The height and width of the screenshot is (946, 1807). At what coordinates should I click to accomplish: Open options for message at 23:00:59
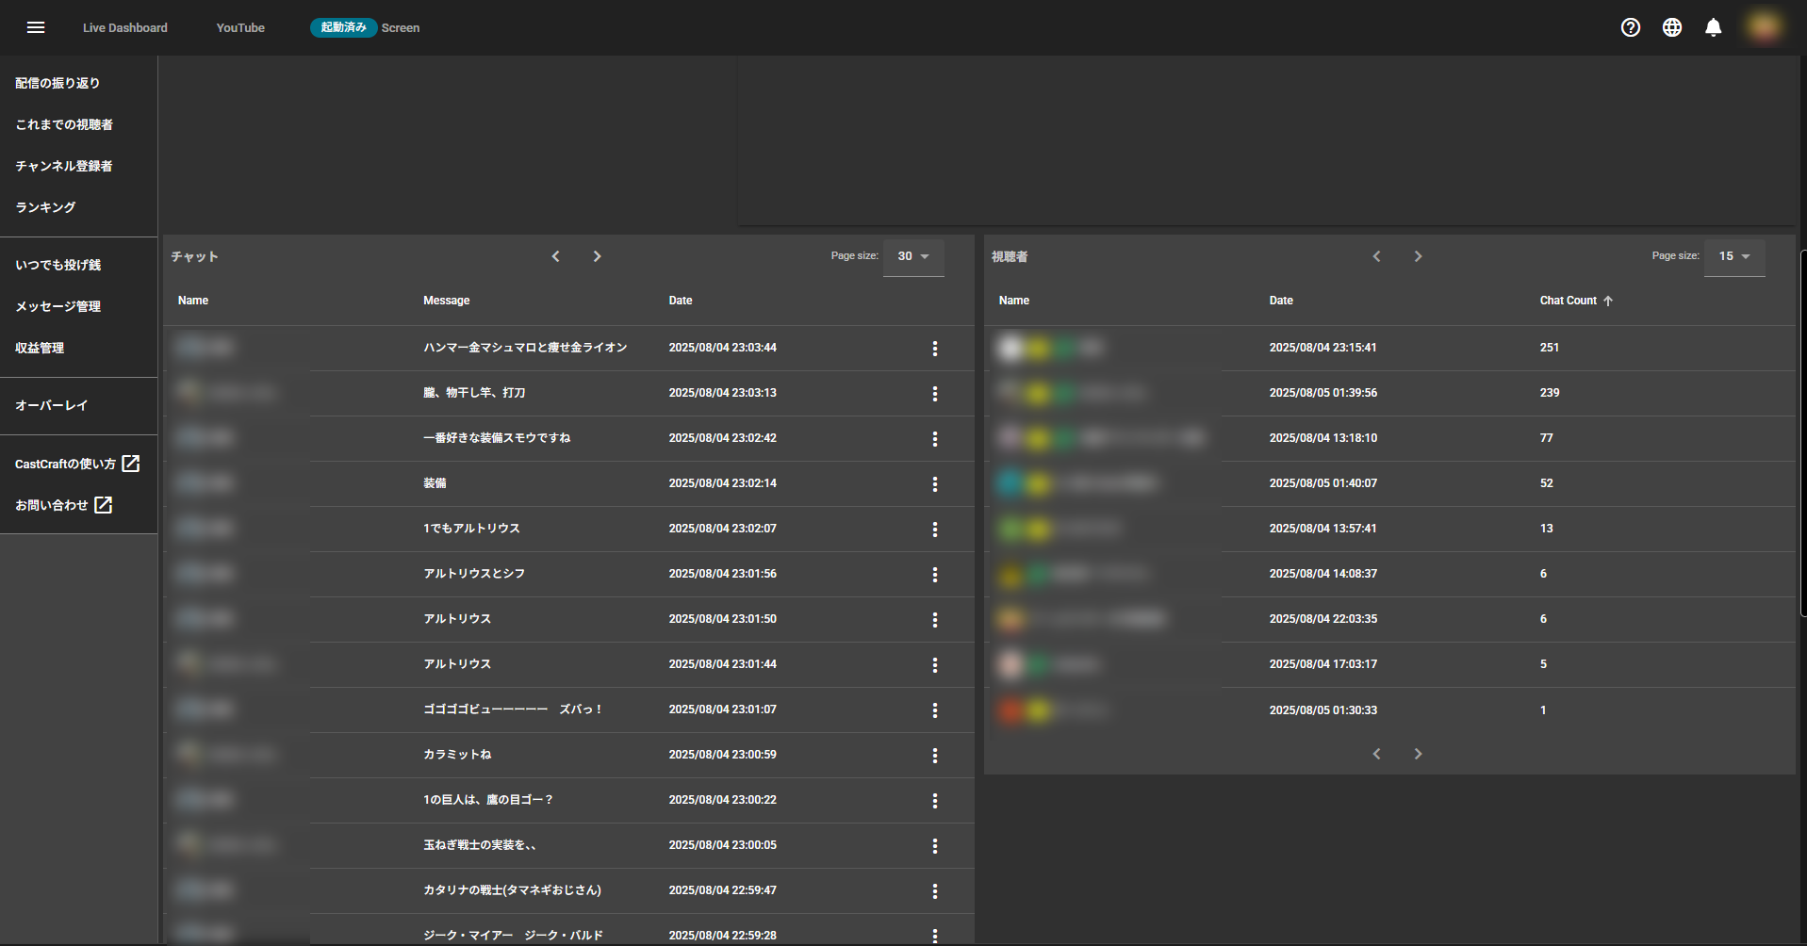pyautogui.click(x=935, y=756)
